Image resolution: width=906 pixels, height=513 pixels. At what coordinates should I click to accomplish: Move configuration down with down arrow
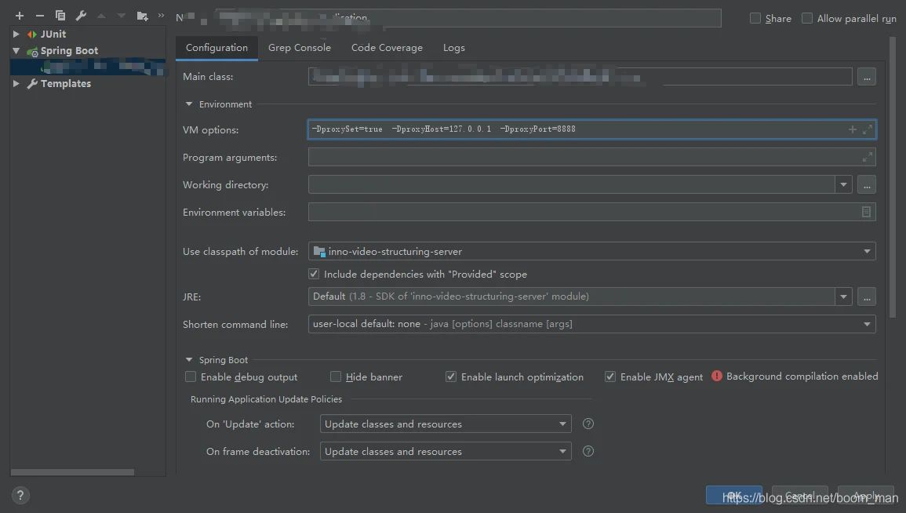(122, 16)
